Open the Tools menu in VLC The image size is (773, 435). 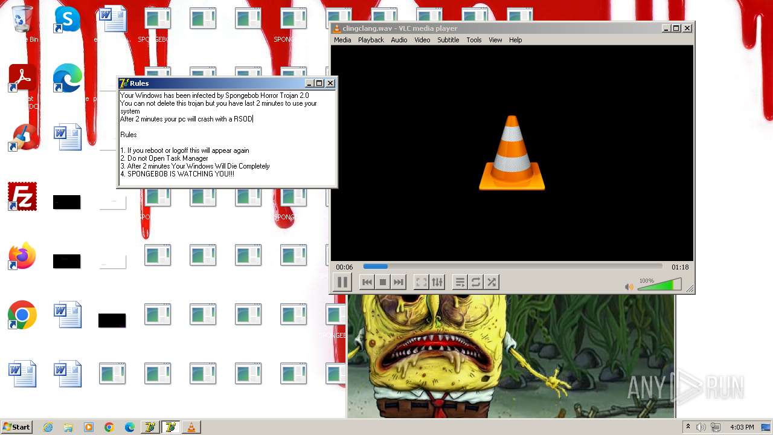(474, 40)
